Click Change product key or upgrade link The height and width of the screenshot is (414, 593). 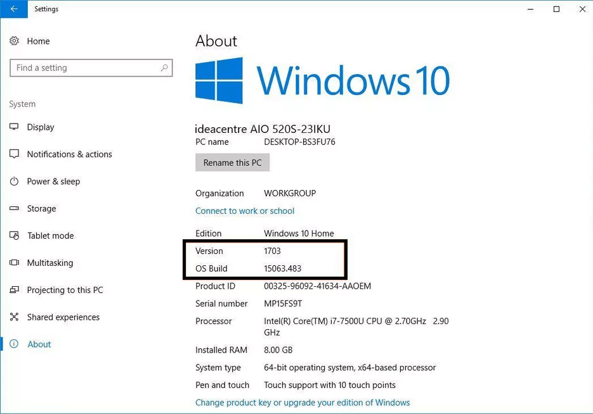(x=303, y=403)
